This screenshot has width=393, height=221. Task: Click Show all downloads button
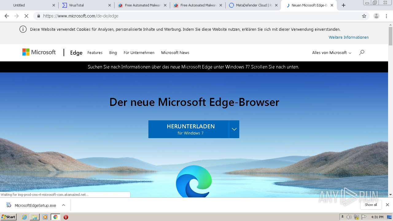click(371, 205)
